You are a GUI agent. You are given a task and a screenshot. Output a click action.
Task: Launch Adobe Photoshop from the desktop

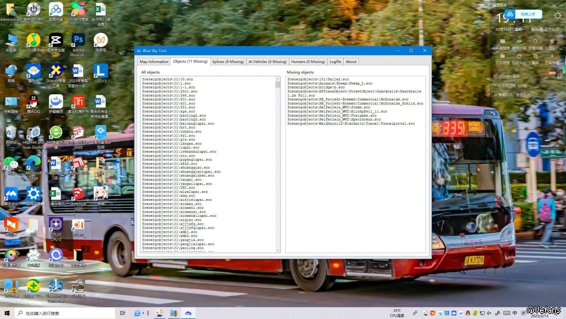[x=78, y=41]
